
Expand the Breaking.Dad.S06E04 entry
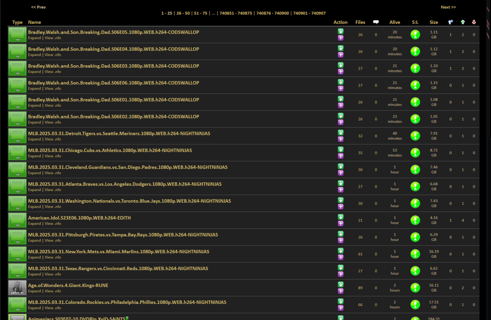tap(34, 55)
